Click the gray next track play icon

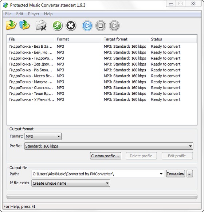coord(114,25)
